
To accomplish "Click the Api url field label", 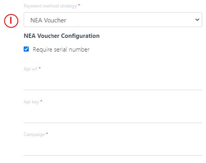I will point(31,69).
